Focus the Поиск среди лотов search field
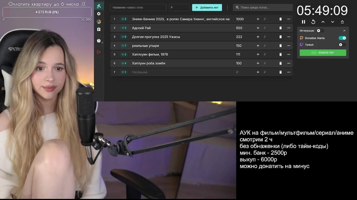Viewport: 357px width, 200px height. [x=263, y=7]
